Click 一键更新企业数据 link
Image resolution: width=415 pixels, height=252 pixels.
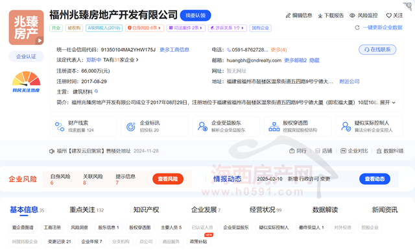(x=383, y=27)
